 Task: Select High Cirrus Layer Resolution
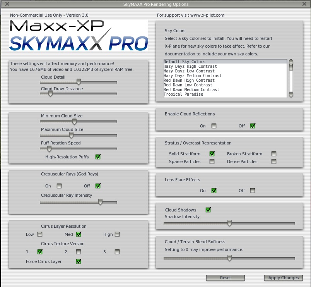click(x=117, y=234)
